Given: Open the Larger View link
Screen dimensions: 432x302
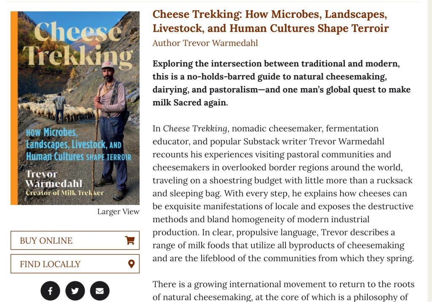Looking at the screenshot, I should (x=118, y=212).
